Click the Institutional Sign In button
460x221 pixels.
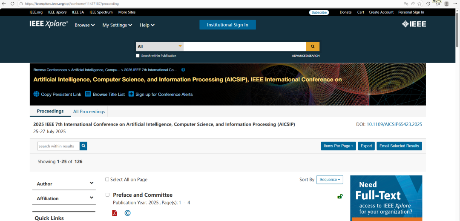[227, 25]
